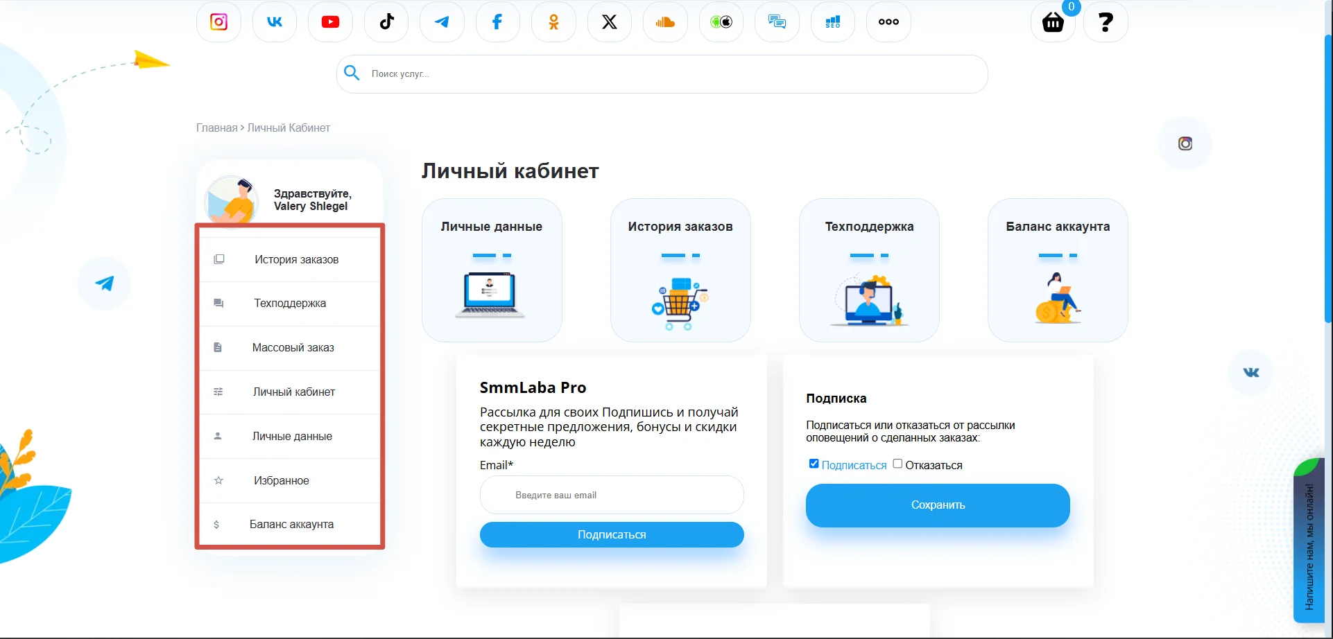Click the magnifier icon in the search bar
The width and height of the screenshot is (1333, 639).
point(352,73)
